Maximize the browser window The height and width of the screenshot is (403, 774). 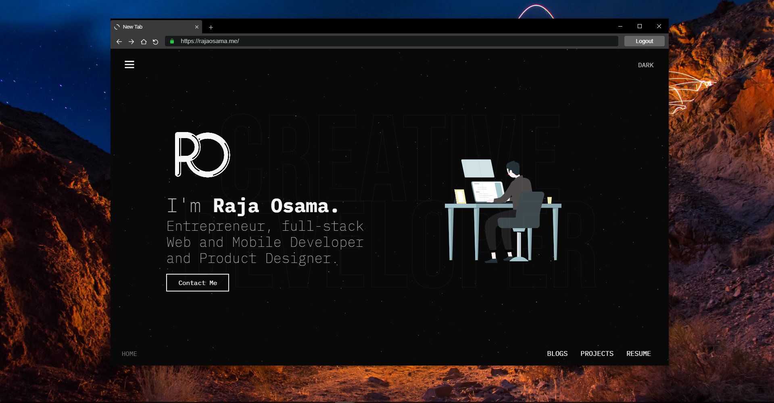(x=640, y=26)
